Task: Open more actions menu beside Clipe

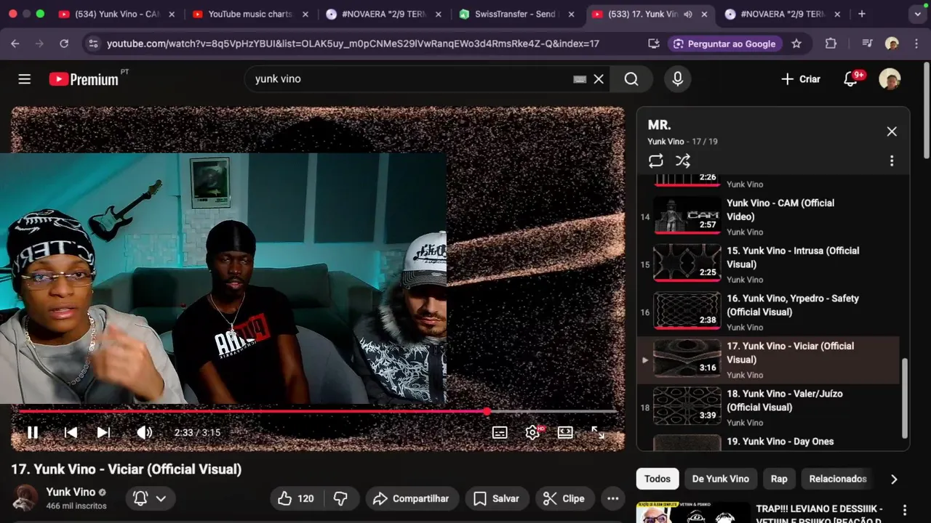Action: (613, 498)
